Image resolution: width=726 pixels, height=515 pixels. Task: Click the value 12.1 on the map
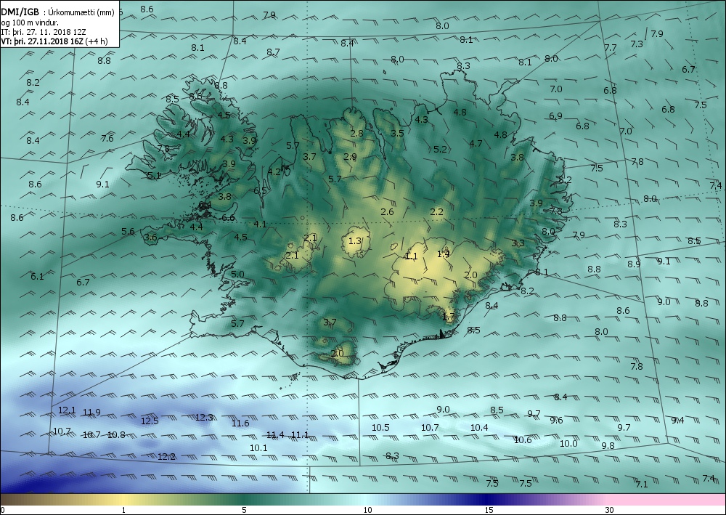tap(67, 410)
